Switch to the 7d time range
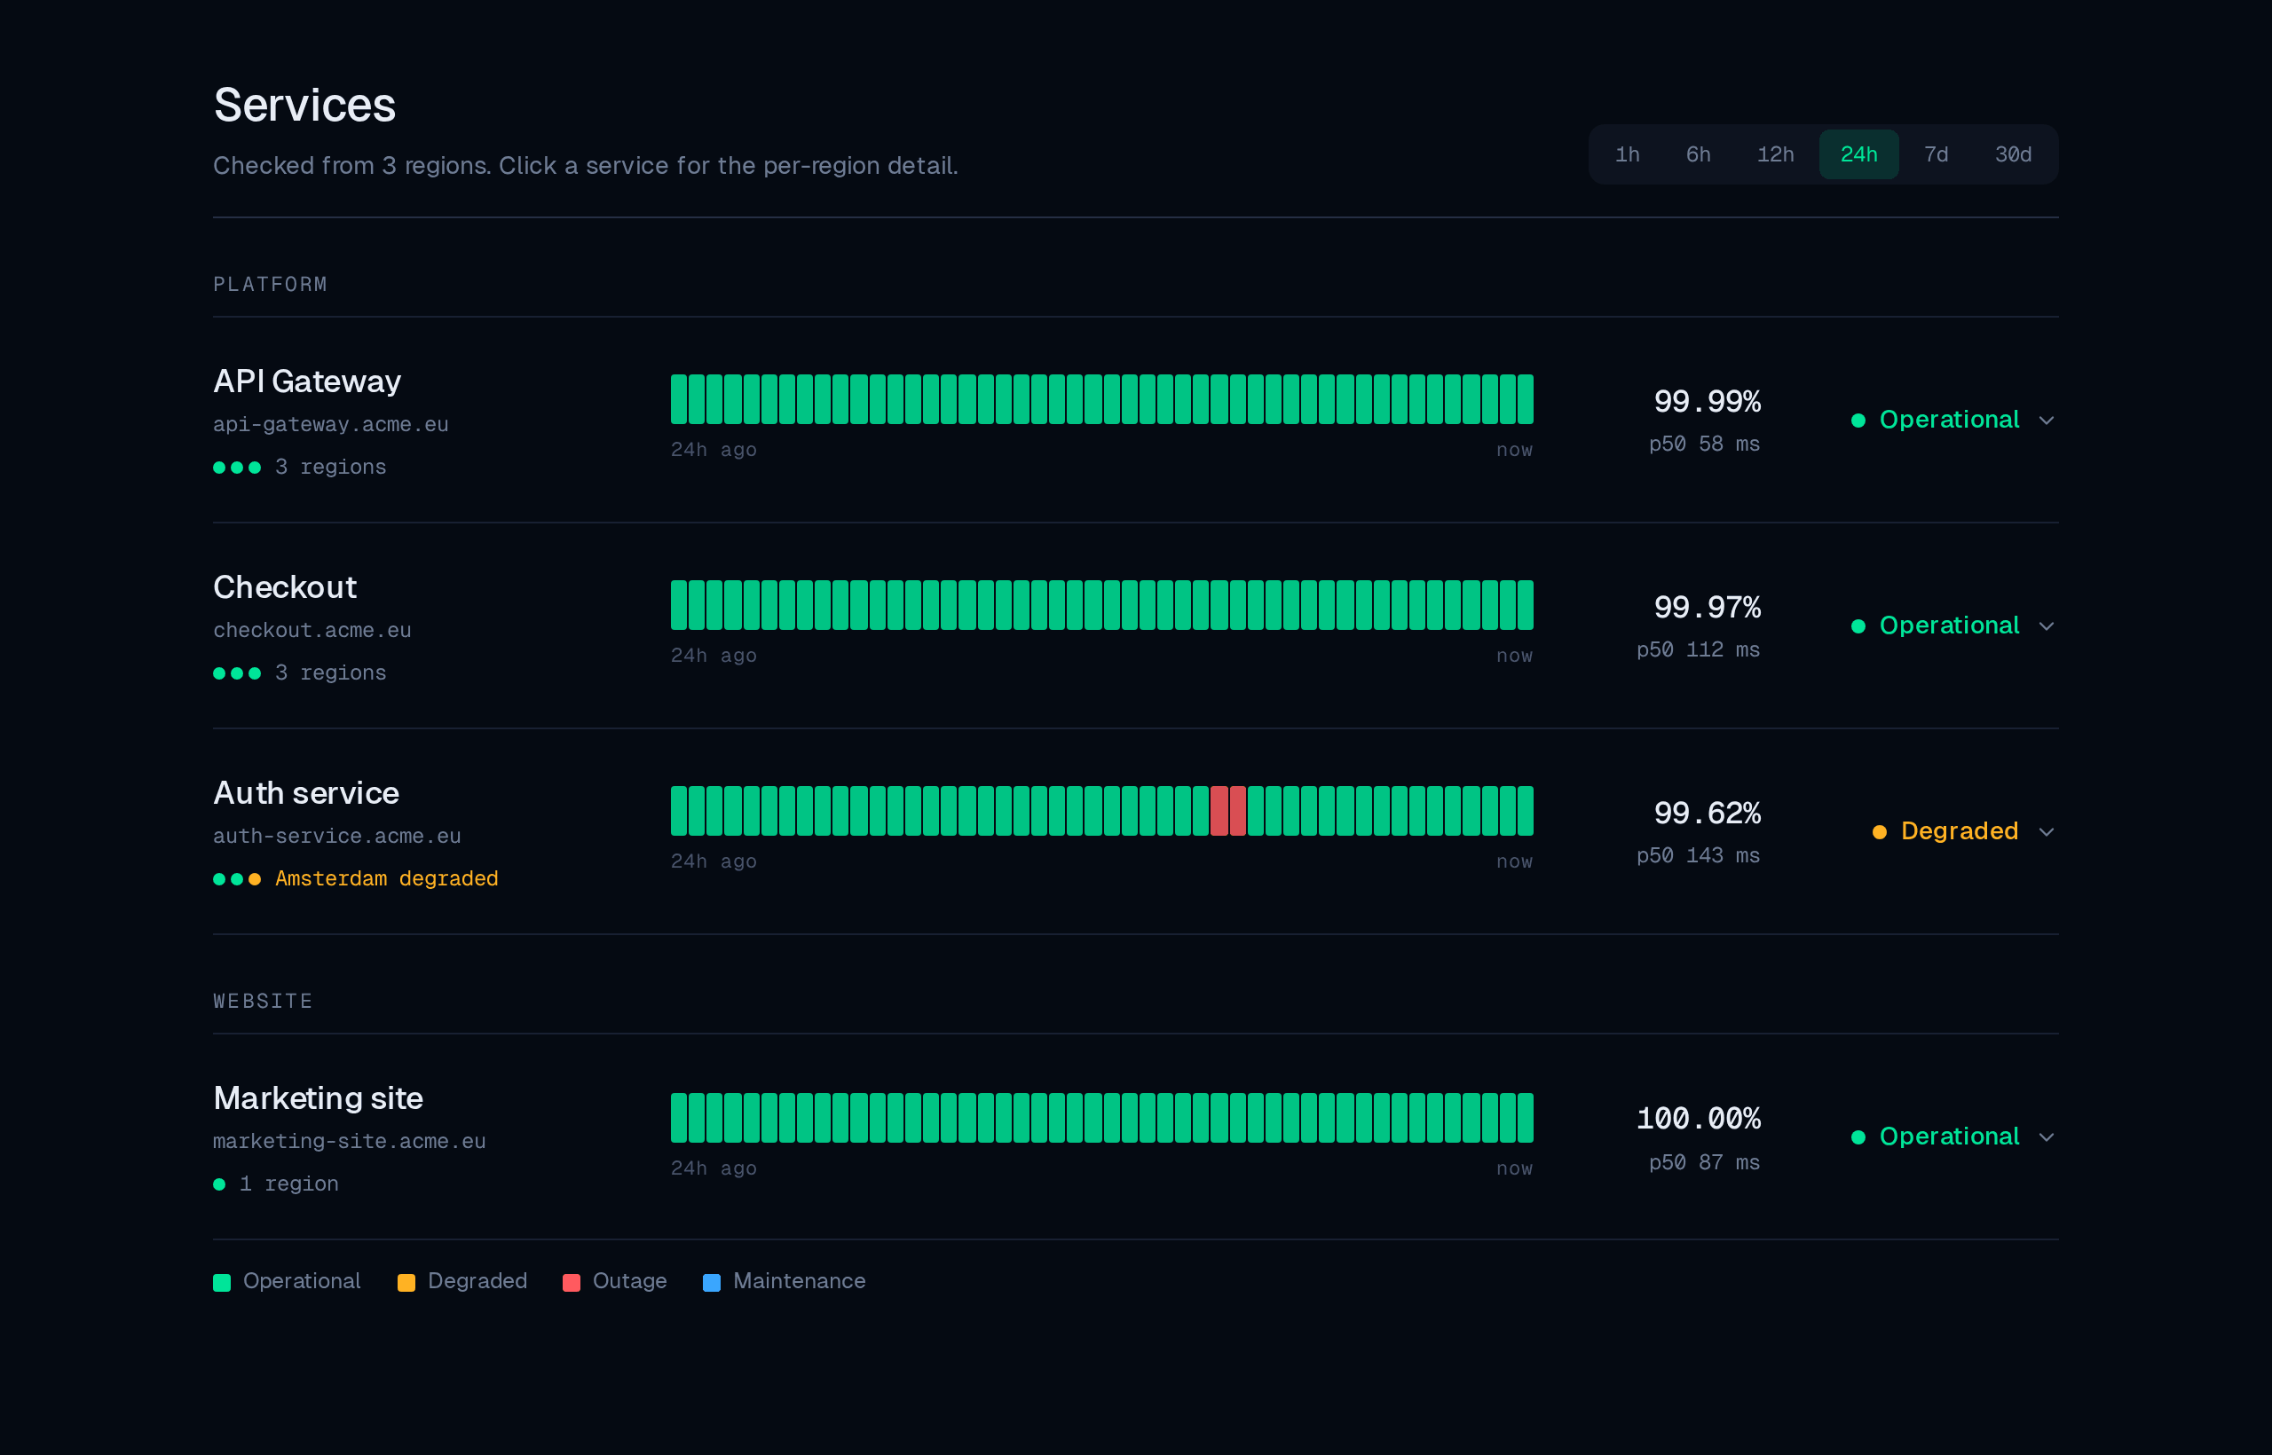Image resolution: width=2272 pixels, height=1455 pixels. [x=1936, y=154]
